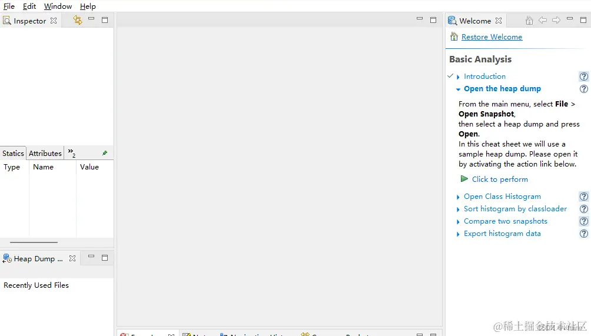Click the green play arrow icon
The width and height of the screenshot is (591, 336).
click(464, 178)
